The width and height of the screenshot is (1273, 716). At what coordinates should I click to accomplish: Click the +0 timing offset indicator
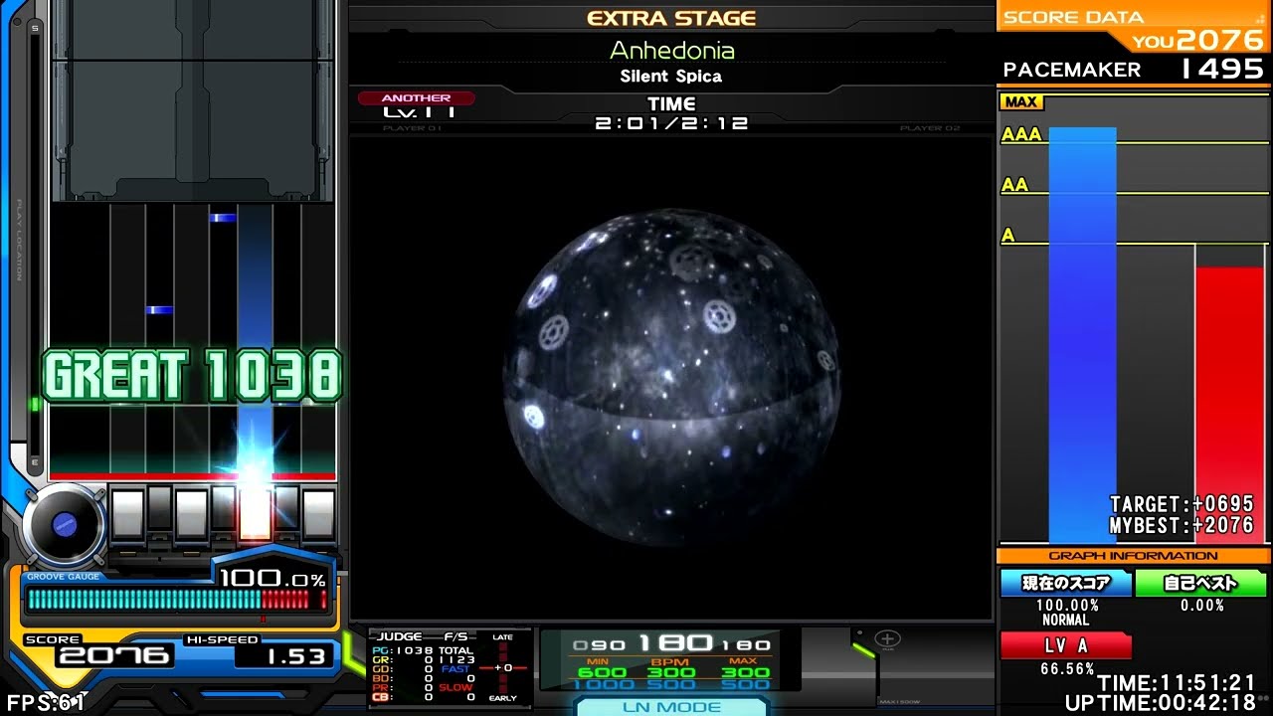503,667
